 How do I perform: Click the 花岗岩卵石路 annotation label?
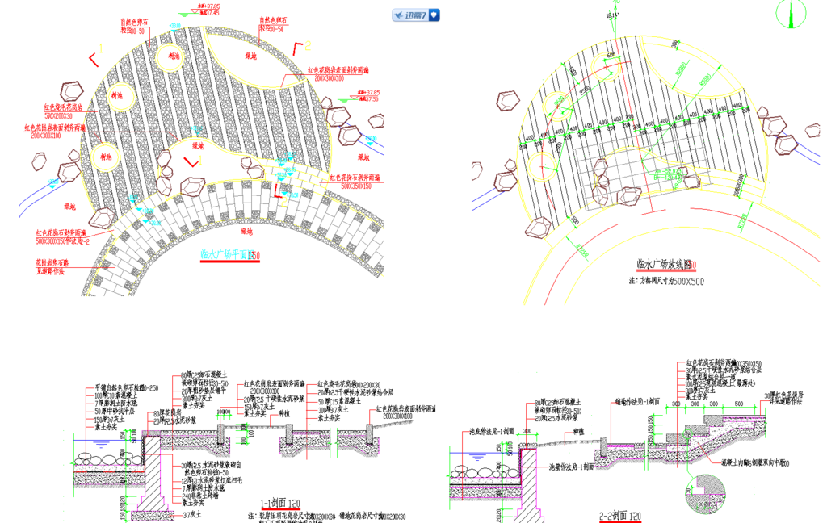tap(52, 263)
